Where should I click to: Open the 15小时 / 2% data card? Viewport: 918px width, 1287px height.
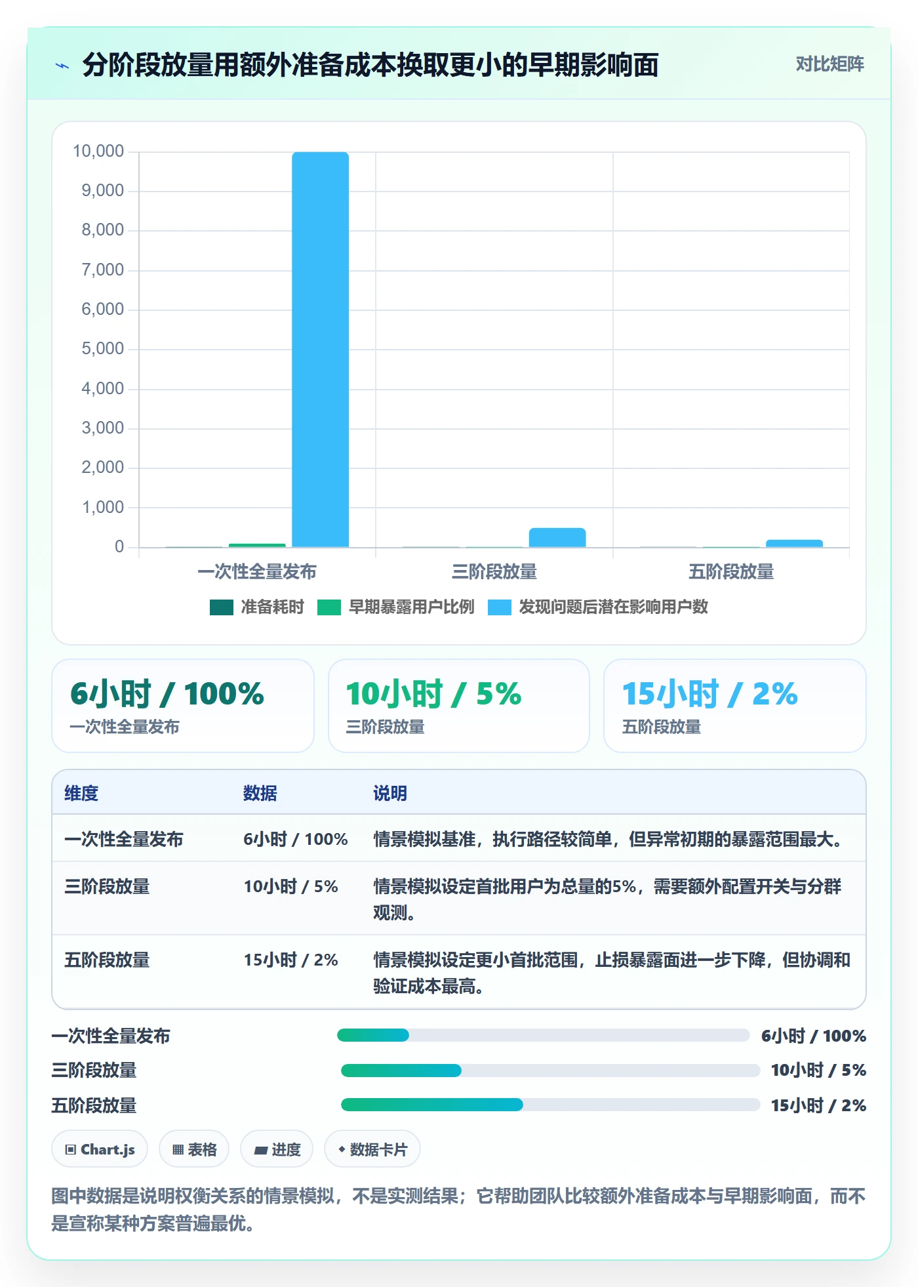pyautogui.click(x=735, y=706)
